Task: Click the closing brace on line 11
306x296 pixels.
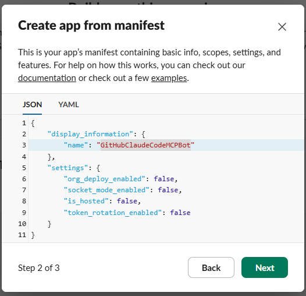Action: 33,235
